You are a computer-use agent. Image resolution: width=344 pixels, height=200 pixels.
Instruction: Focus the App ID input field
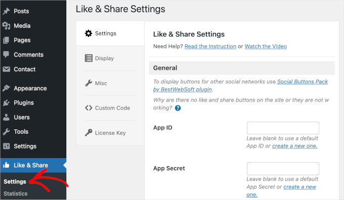(x=283, y=128)
